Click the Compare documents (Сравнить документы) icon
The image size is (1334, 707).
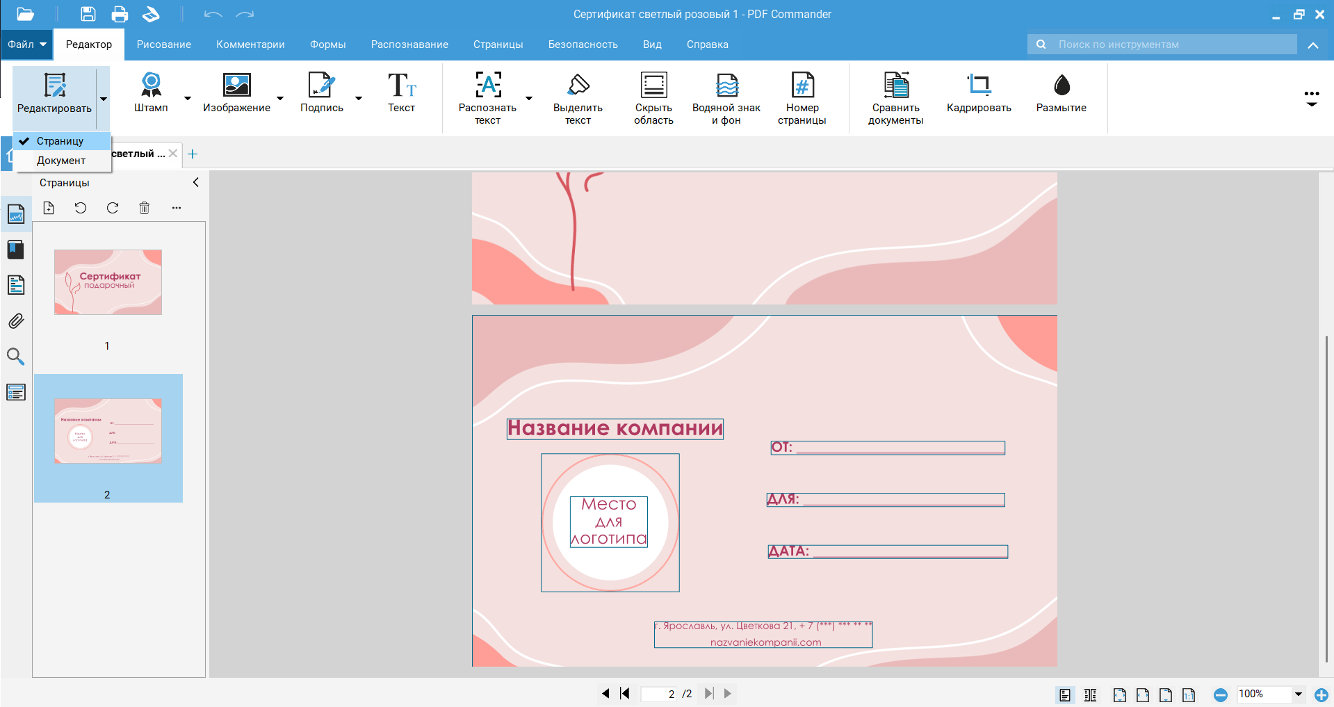point(895,86)
